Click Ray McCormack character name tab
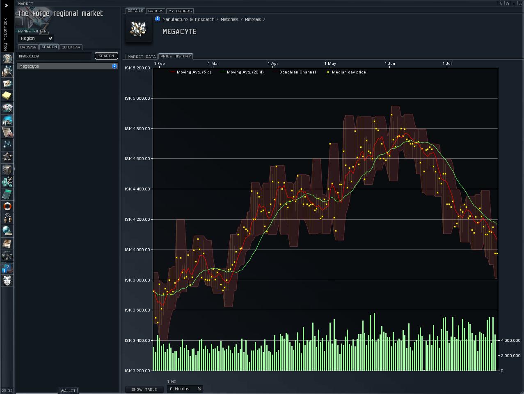524x394 pixels. pyautogui.click(x=5, y=34)
